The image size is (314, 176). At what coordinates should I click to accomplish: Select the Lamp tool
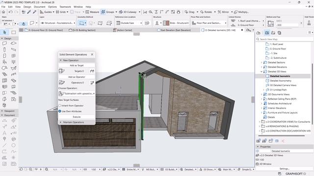click(x=13, y=62)
